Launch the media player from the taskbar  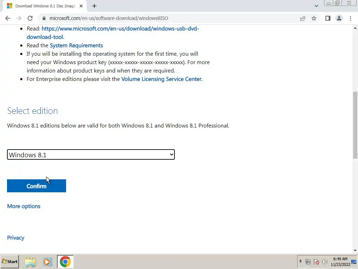click(48, 262)
